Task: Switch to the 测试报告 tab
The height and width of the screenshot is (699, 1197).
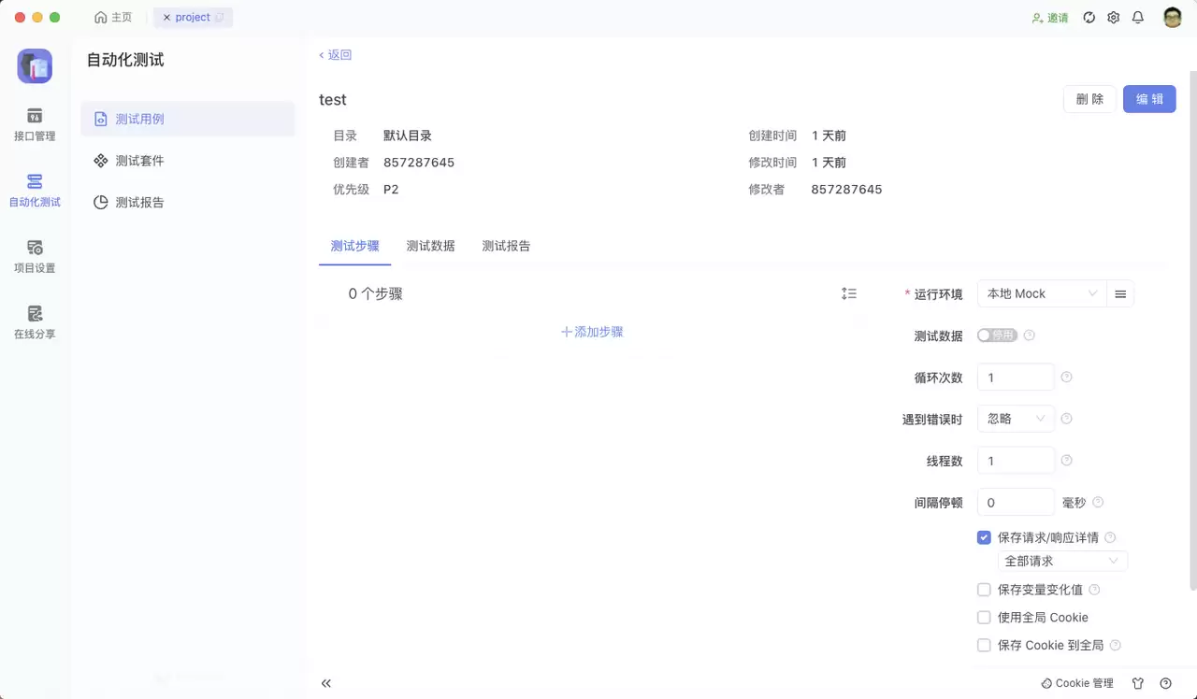Action: click(x=506, y=247)
